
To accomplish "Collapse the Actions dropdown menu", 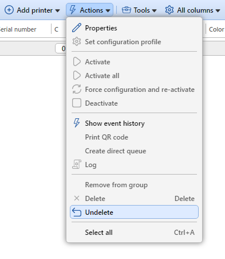I will (89, 10).
